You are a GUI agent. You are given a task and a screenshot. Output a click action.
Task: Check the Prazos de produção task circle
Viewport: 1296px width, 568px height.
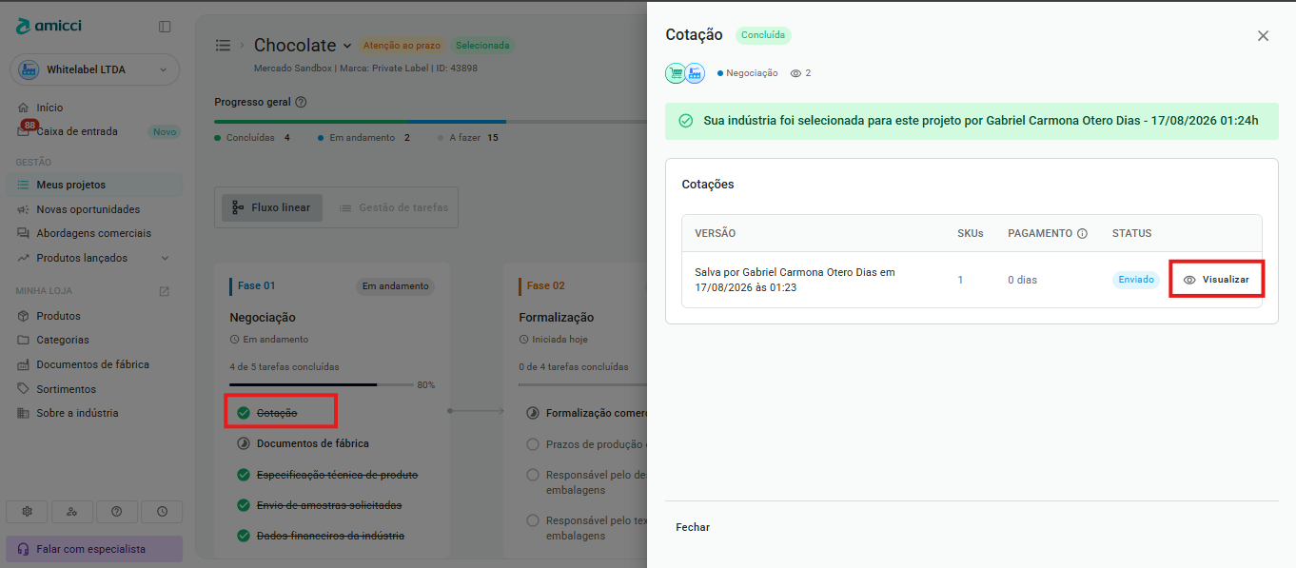[533, 444]
